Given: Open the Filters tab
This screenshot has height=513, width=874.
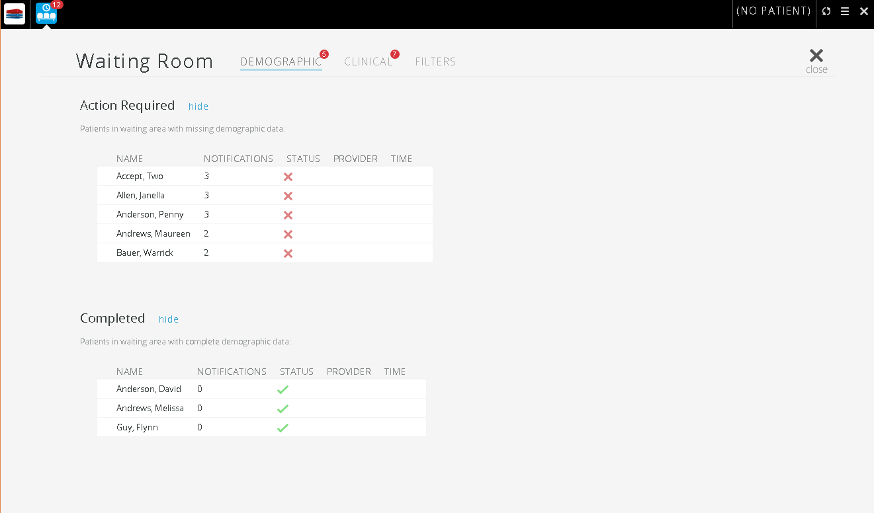Looking at the screenshot, I should point(435,61).
